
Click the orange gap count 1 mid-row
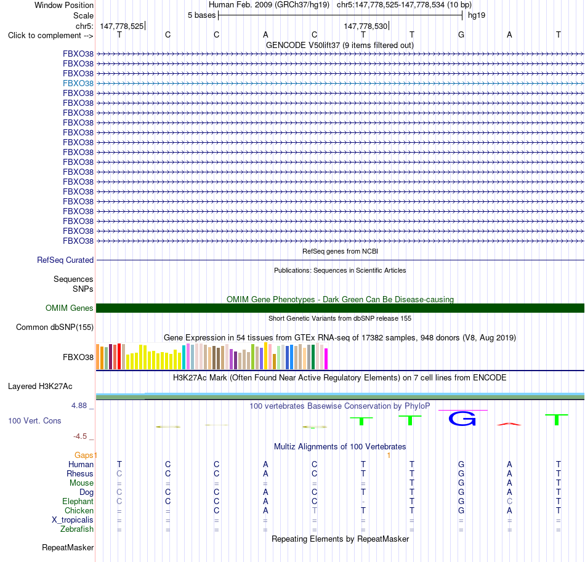(389, 456)
